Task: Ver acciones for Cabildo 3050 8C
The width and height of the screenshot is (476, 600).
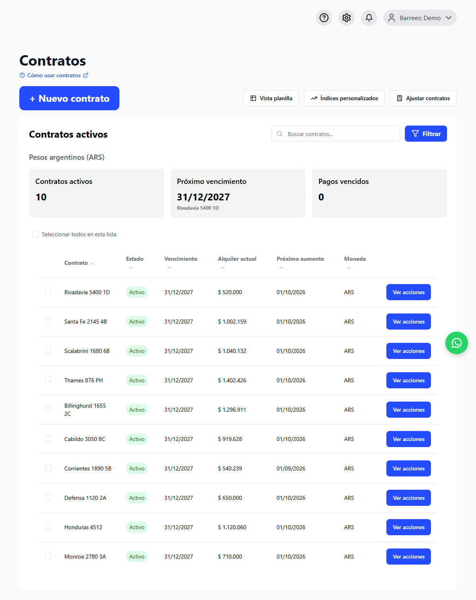Action: [408, 439]
